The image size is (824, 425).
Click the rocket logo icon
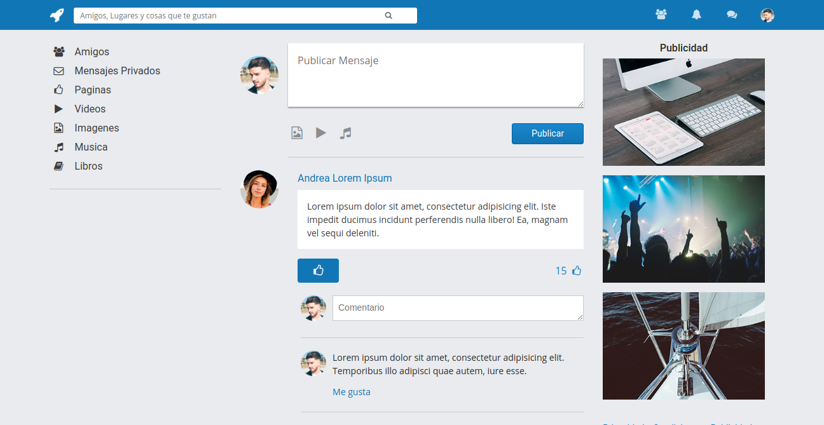coord(57,15)
